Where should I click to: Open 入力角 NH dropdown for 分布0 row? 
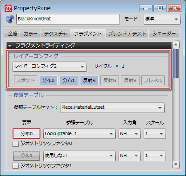click(130, 133)
